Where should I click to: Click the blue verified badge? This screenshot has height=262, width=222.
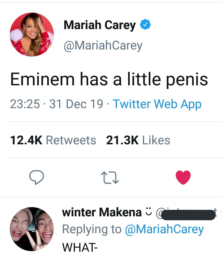pyautogui.click(x=145, y=25)
